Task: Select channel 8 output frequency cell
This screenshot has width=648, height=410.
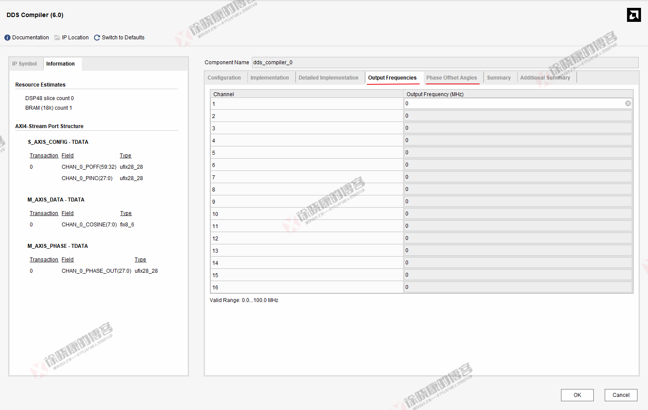Action: (518, 189)
